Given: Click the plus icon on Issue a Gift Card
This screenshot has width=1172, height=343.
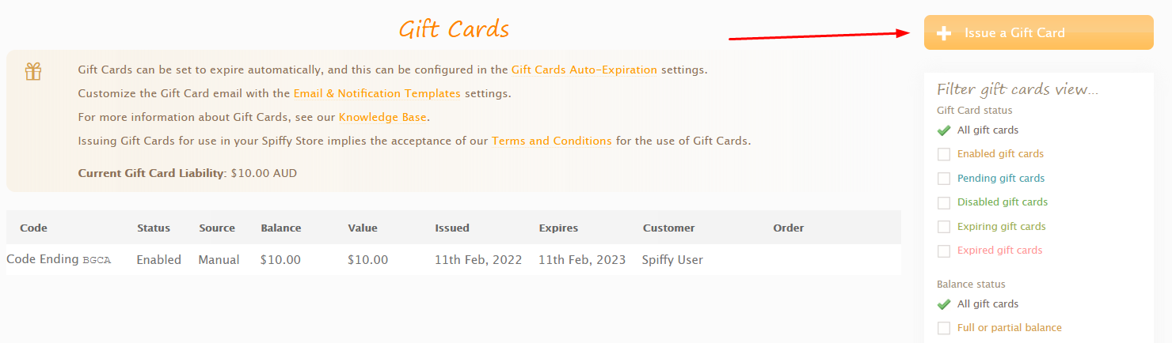Looking at the screenshot, I should tap(944, 33).
